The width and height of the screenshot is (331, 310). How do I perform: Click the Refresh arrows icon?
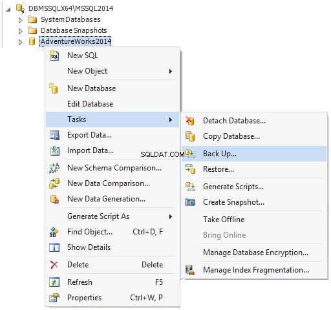click(x=54, y=282)
